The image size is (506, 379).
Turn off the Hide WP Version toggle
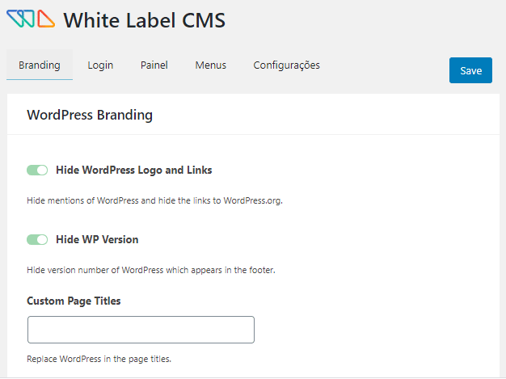37,239
